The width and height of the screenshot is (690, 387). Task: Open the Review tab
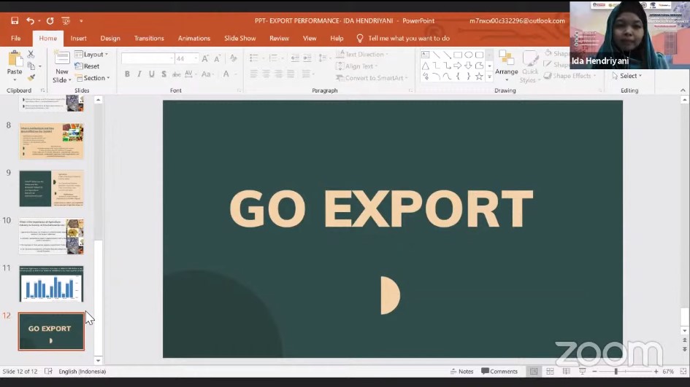coord(279,38)
